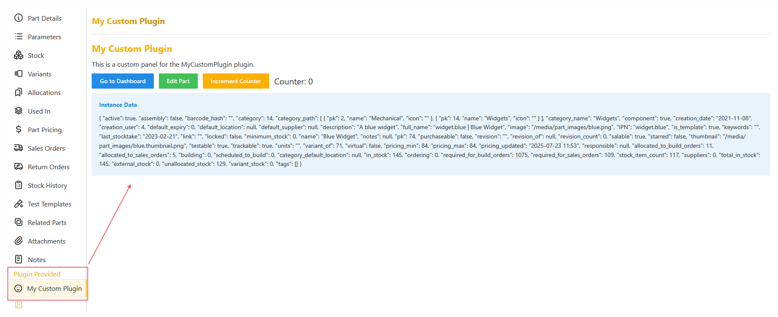Click the Used In layers icon
The height and width of the screenshot is (317, 778).
coord(19,111)
